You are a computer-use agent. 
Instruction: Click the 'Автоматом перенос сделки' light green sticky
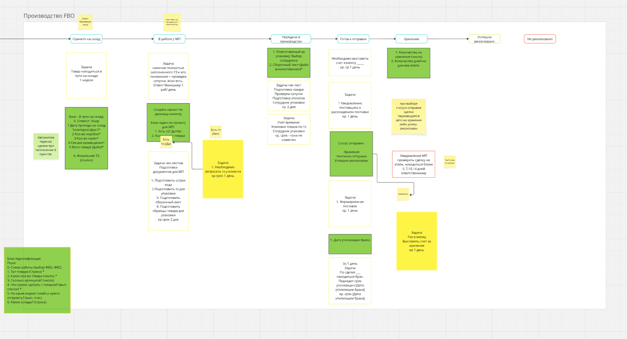point(46,146)
